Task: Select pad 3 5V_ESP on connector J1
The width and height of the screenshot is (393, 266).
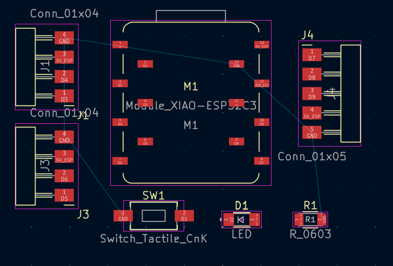Action: click(x=64, y=57)
